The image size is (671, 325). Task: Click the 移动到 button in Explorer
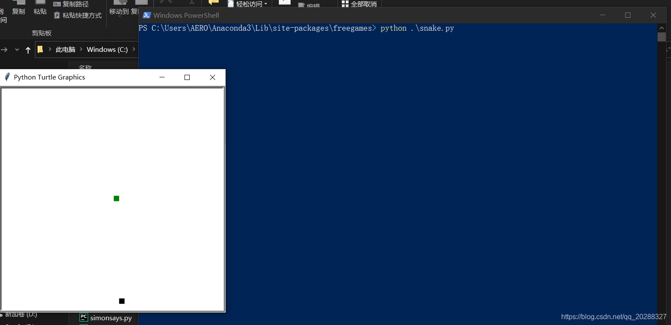tap(119, 9)
